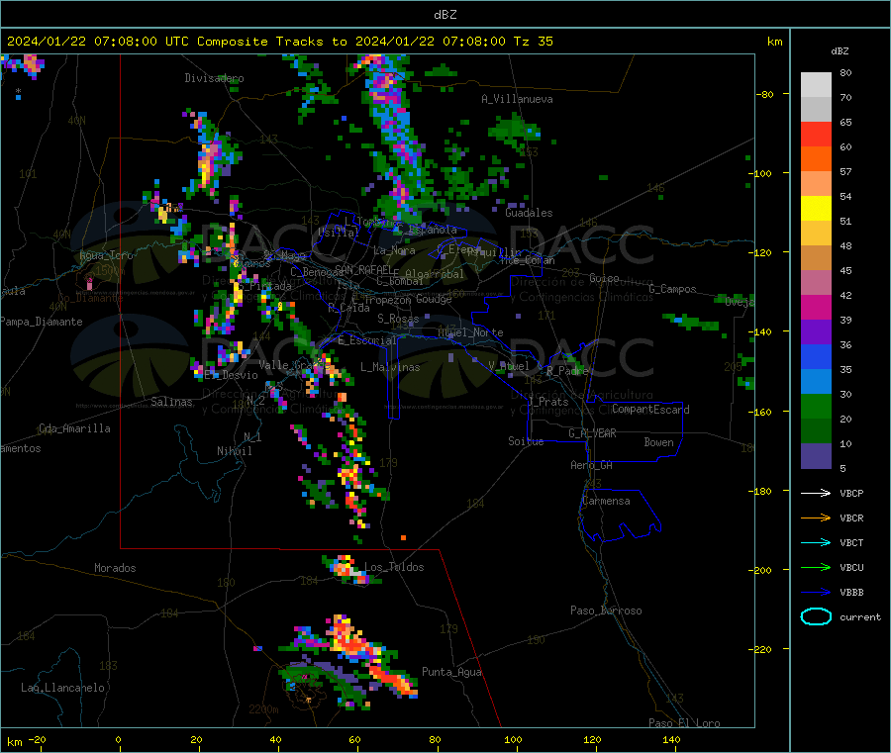The image size is (891, 753).
Task: Click the 'km' unit label at the bottom left
Action: 14,742
